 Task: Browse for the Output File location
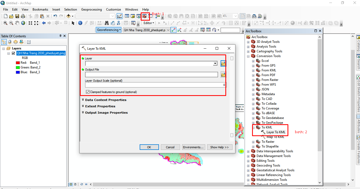click(x=223, y=75)
